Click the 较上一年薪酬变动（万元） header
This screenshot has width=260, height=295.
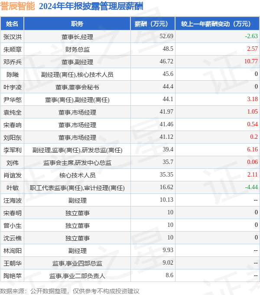tap(218, 24)
